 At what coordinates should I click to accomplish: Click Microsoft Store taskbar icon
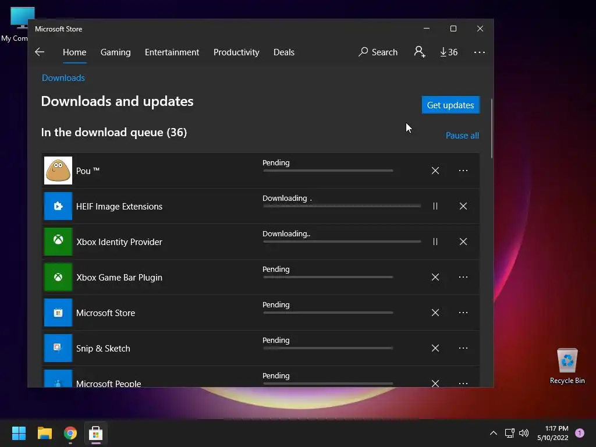[x=96, y=433]
